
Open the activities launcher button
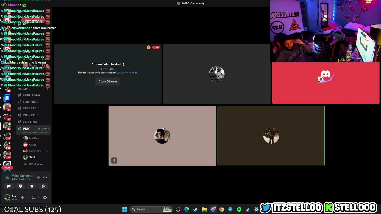click(32, 186)
